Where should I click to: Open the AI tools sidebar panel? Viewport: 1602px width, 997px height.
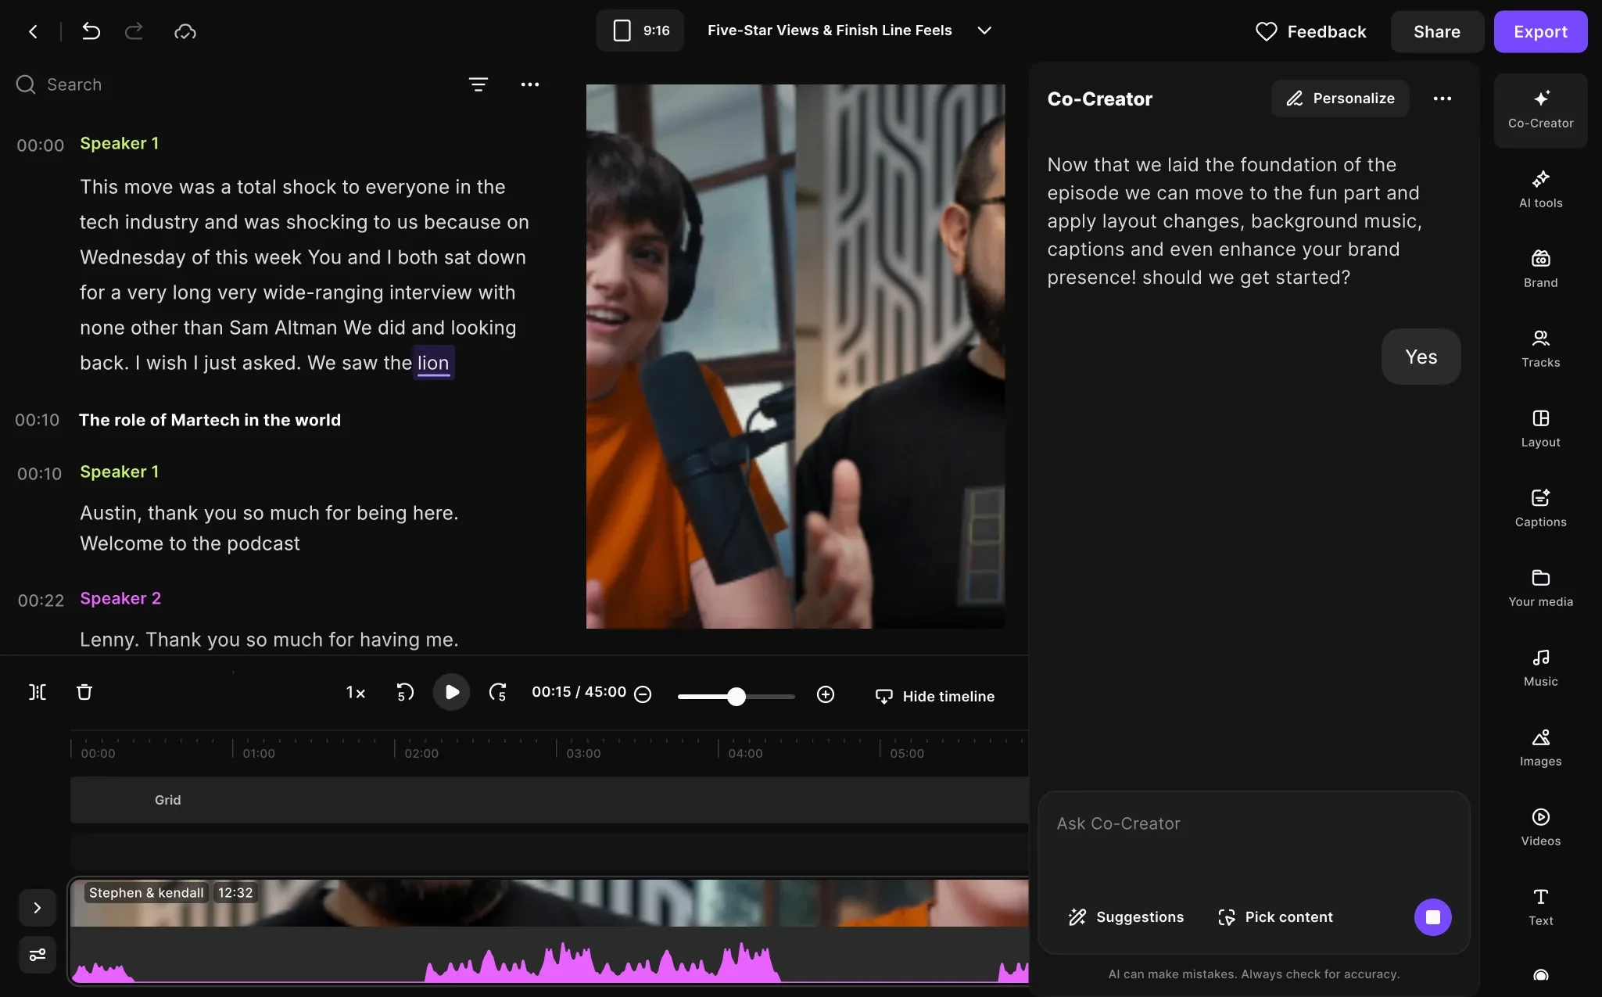[x=1540, y=189]
